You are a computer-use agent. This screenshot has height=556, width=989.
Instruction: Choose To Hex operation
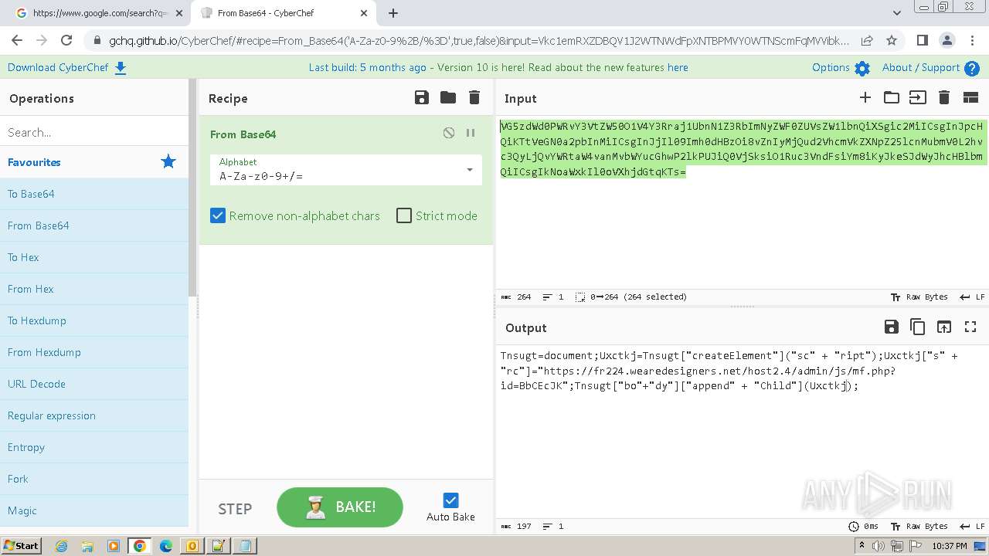[x=94, y=257]
